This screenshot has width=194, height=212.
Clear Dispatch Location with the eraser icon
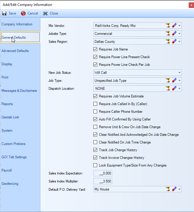point(174,88)
